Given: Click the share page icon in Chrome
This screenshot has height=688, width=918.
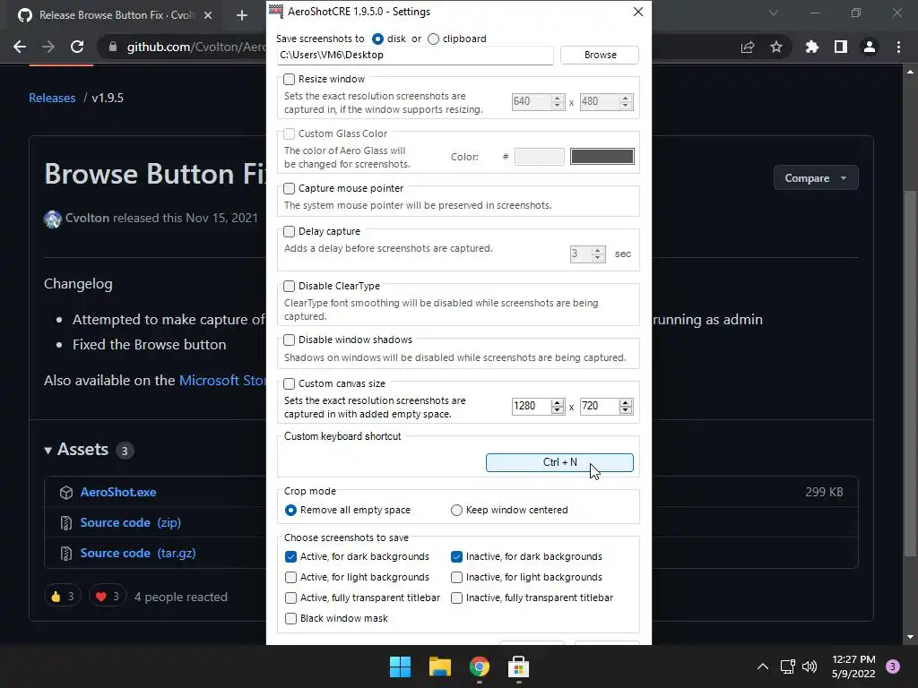Looking at the screenshot, I should click(748, 47).
